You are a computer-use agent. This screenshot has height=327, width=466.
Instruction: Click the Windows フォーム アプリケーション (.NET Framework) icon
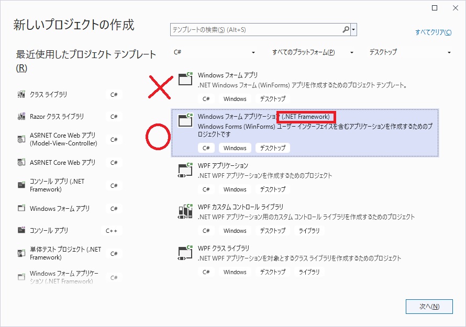click(x=185, y=120)
